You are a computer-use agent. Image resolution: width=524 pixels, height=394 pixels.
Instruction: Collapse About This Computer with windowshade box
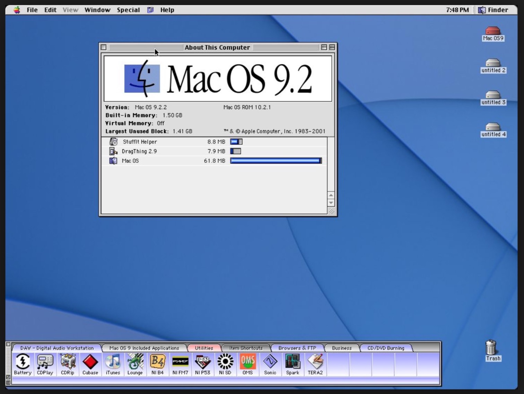click(x=332, y=47)
